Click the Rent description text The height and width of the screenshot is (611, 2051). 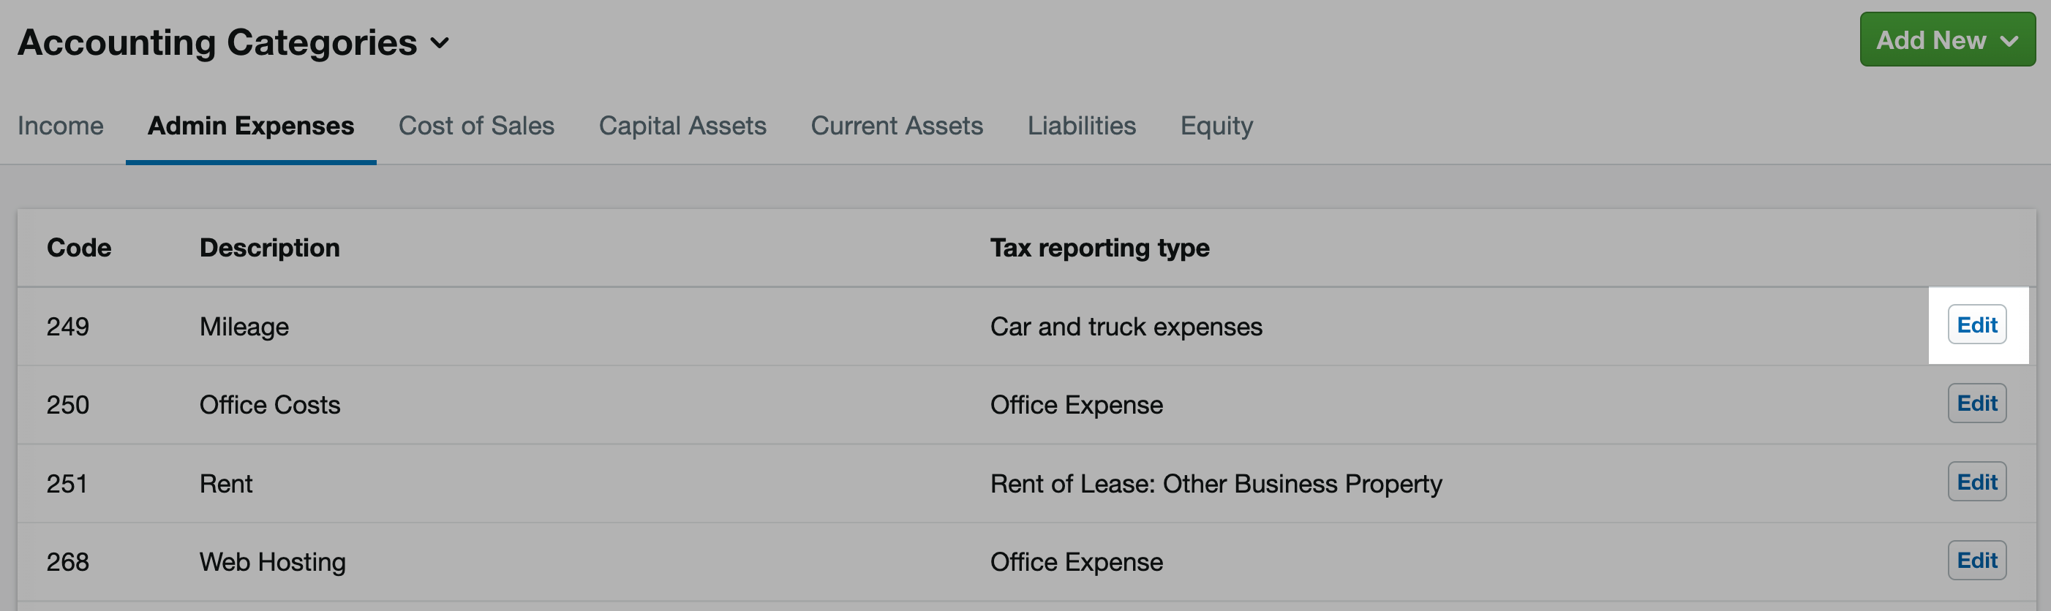point(225,484)
